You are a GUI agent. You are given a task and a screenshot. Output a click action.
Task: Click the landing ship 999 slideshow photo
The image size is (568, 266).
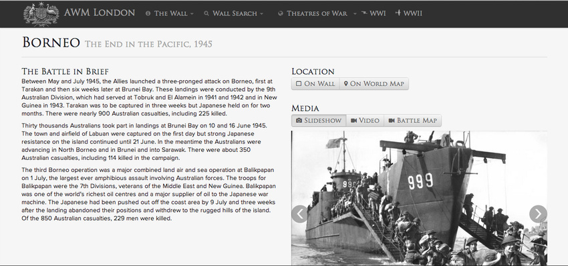[x=419, y=198]
